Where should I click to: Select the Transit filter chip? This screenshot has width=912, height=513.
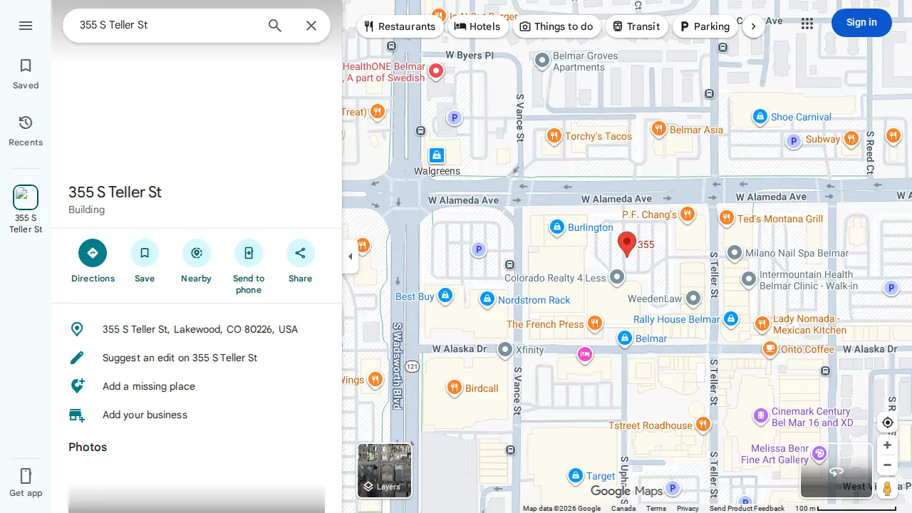[x=636, y=26]
